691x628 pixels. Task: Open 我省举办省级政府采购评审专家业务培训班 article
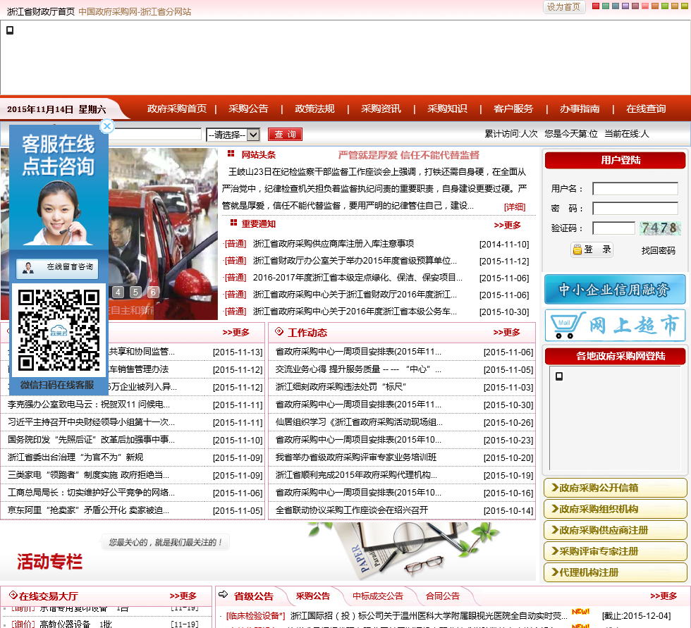click(x=356, y=457)
